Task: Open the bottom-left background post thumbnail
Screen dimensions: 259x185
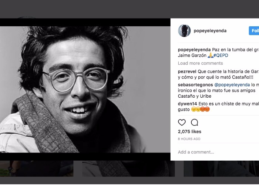Action: coord(37,168)
